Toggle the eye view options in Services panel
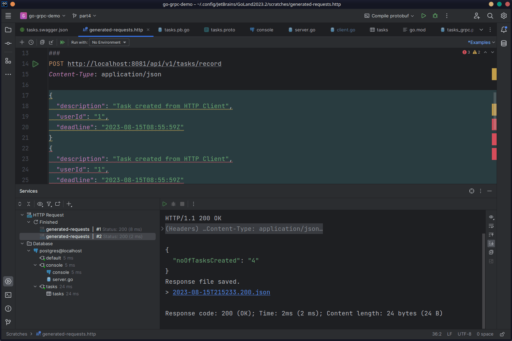This screenshot has width=512, height=341. click(x=40, y=204)
